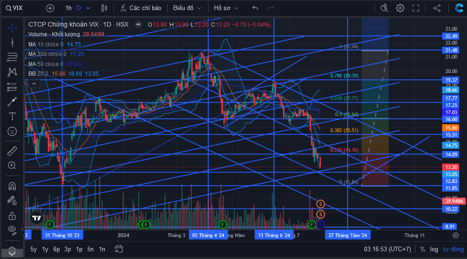This screenshot has height=259, width=467.
Task: Click the 27 Tháng Tám '24 date label
Action: tap(347, 235)
